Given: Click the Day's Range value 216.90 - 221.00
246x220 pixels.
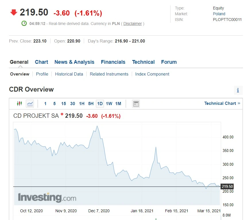Looking at the screenshot, I should (130, 41).
